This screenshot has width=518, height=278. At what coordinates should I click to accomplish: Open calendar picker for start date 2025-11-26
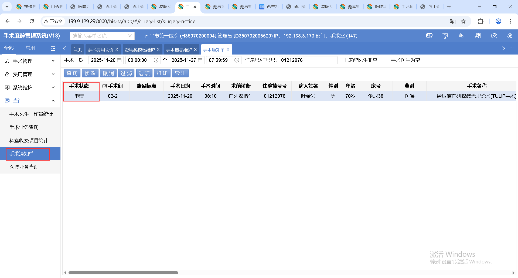[119, 60]
